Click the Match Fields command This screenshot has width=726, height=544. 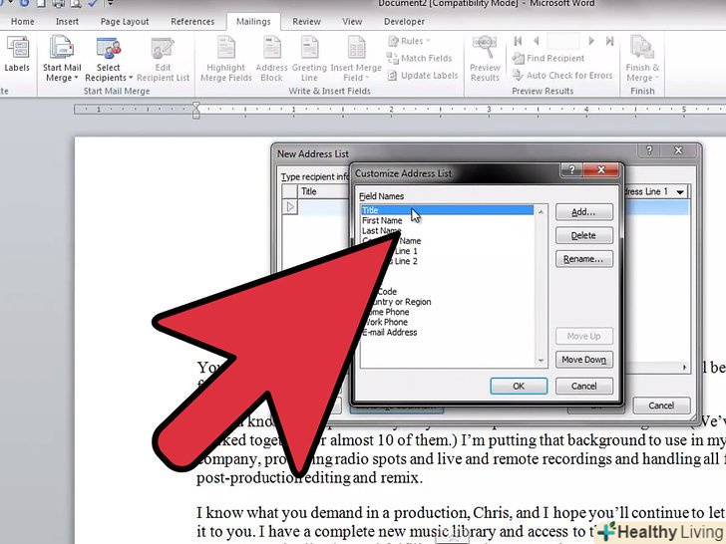click(x=420, y=58)
